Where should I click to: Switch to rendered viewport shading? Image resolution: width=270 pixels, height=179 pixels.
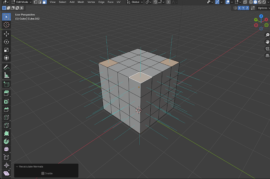click(x=264, y=2)
